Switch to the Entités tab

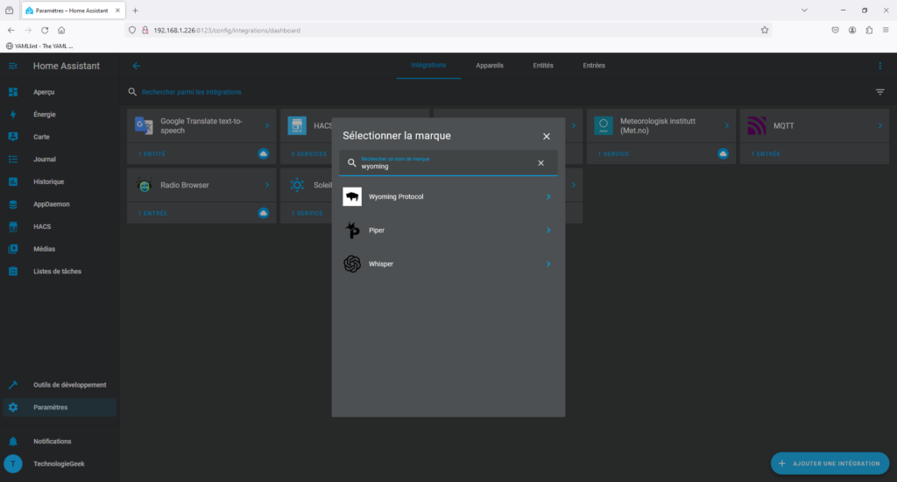(x=543, y=65)
